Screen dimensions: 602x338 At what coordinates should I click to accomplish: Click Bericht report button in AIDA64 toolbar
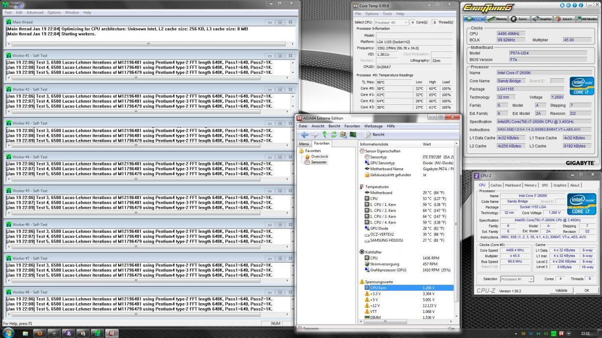point(376,135)
